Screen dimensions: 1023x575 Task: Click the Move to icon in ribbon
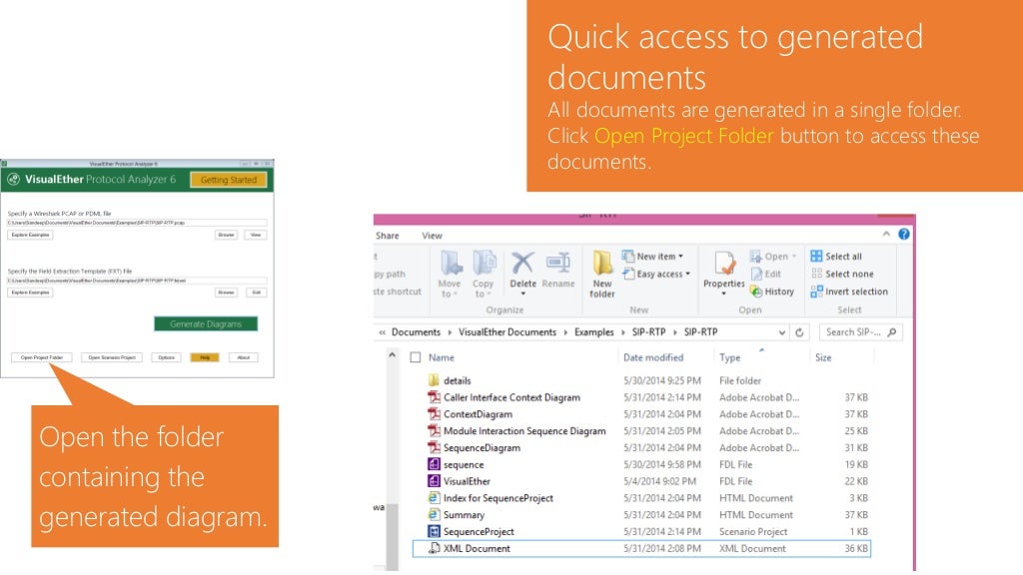(x=451, y=264)
